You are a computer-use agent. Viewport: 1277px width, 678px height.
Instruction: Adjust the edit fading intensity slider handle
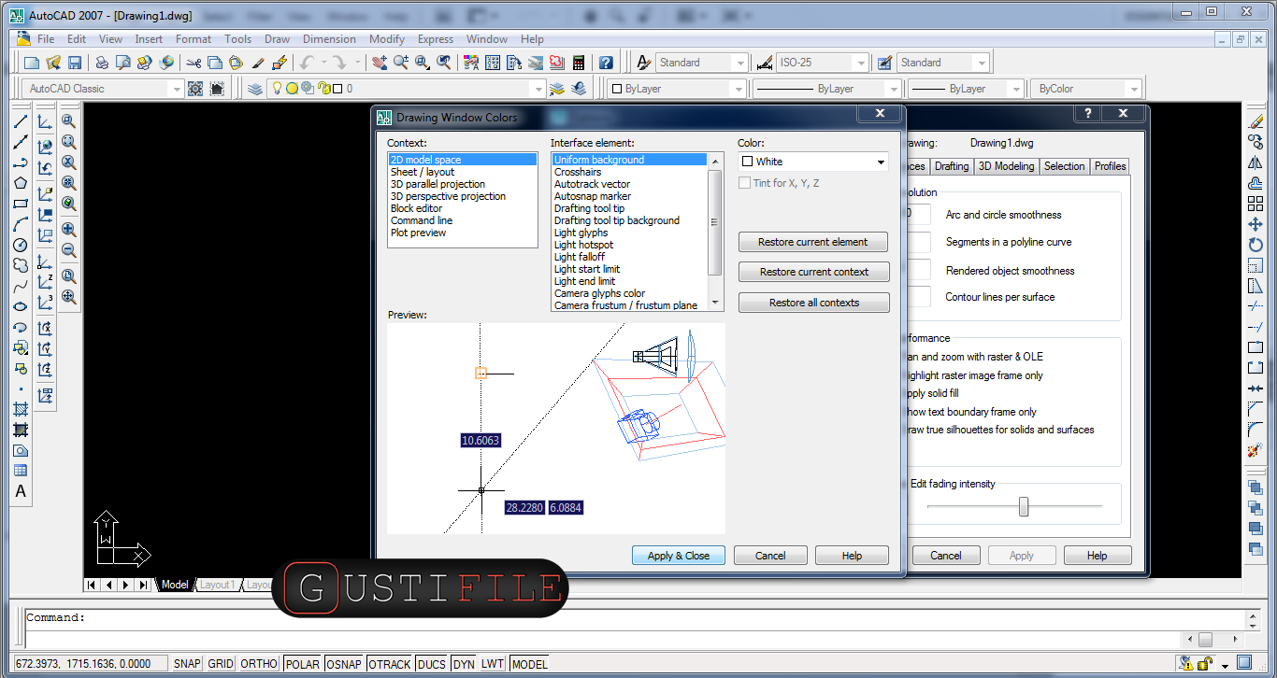tap(1024, 506)
